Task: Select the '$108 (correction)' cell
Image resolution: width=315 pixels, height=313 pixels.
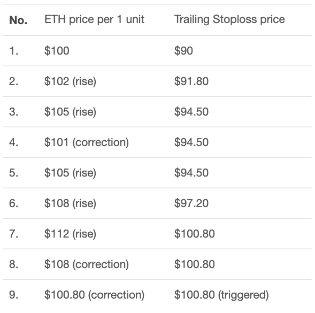Action: (x=87, y=264)
